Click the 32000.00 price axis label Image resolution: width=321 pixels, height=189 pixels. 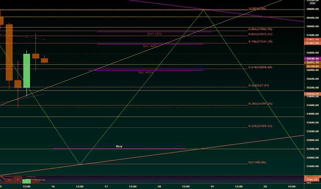[313, 158]
